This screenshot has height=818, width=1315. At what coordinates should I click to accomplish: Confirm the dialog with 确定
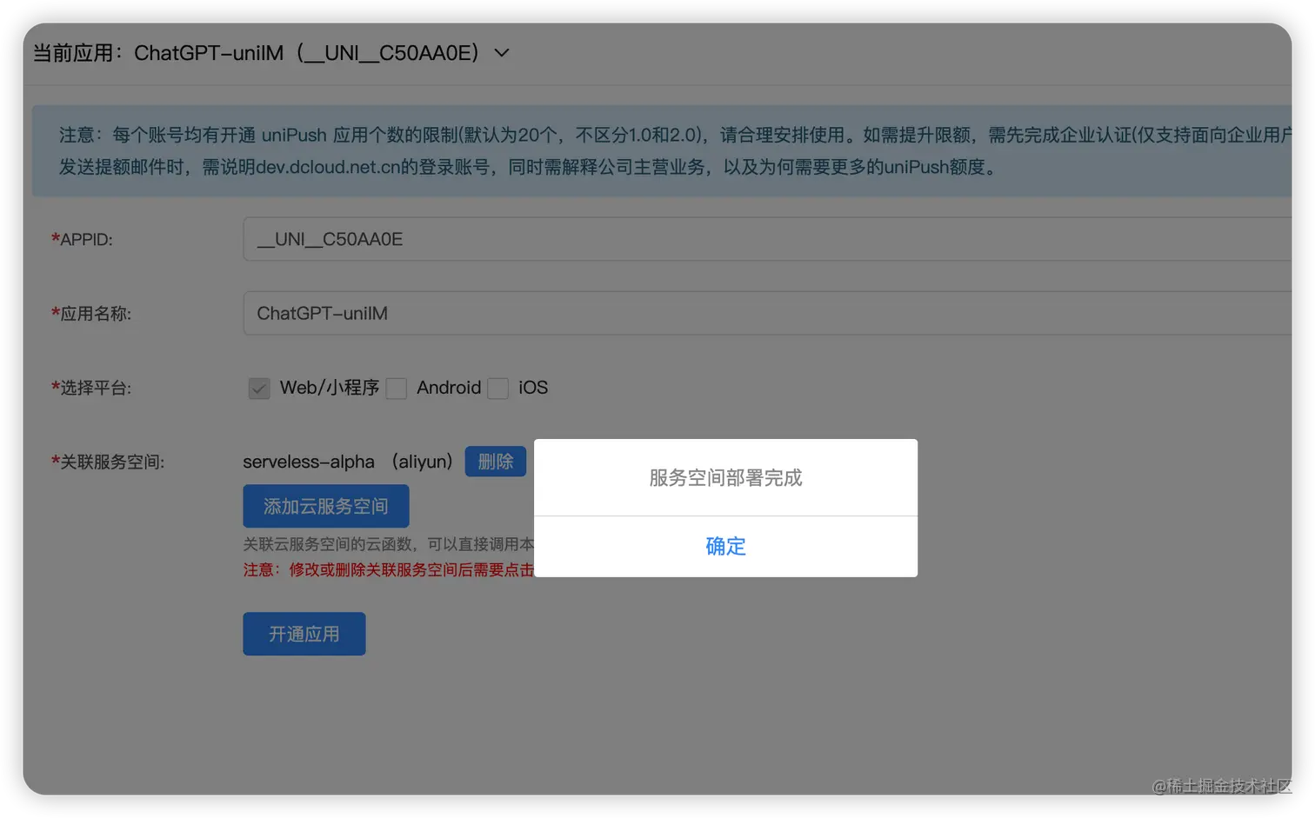click(x=725, y=546)
